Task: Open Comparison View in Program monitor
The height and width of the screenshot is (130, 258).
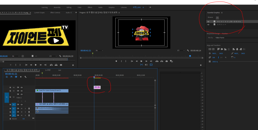Action: point(171,61)
